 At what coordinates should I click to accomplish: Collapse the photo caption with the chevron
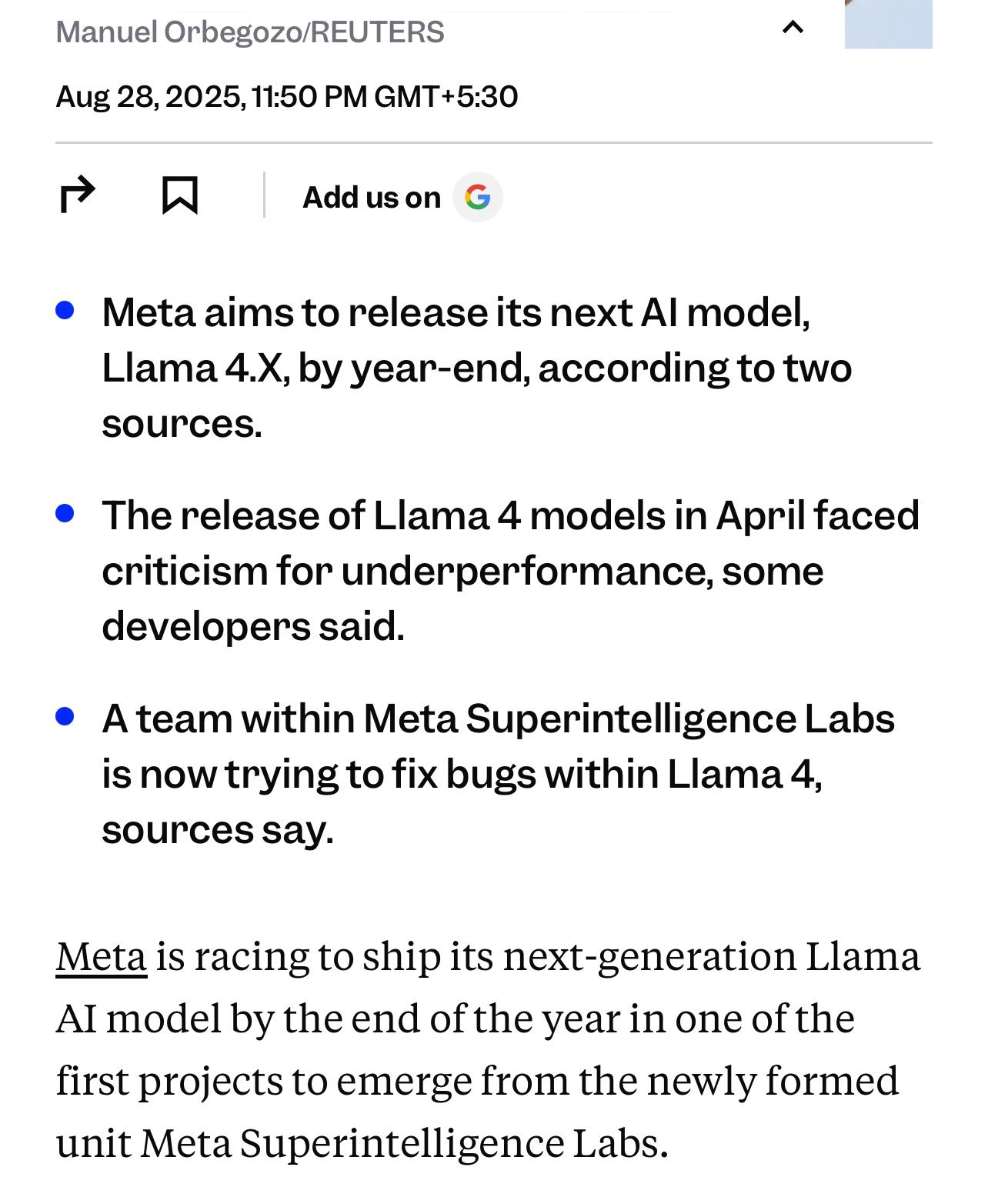793,28
